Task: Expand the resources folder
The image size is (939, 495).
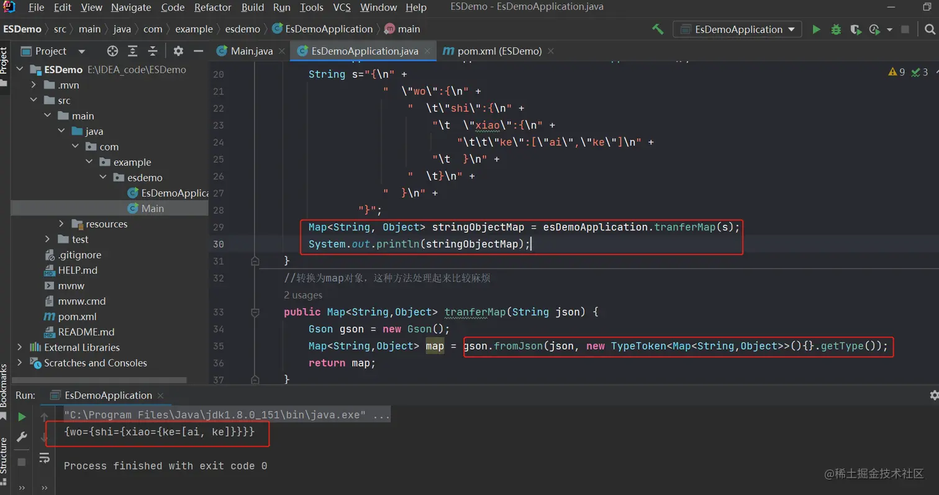Action: pyautogui.click(x=61, y=224)
